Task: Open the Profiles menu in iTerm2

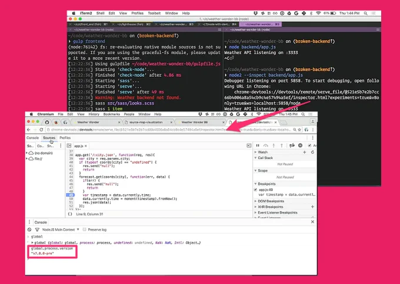Action: [138, 13]
